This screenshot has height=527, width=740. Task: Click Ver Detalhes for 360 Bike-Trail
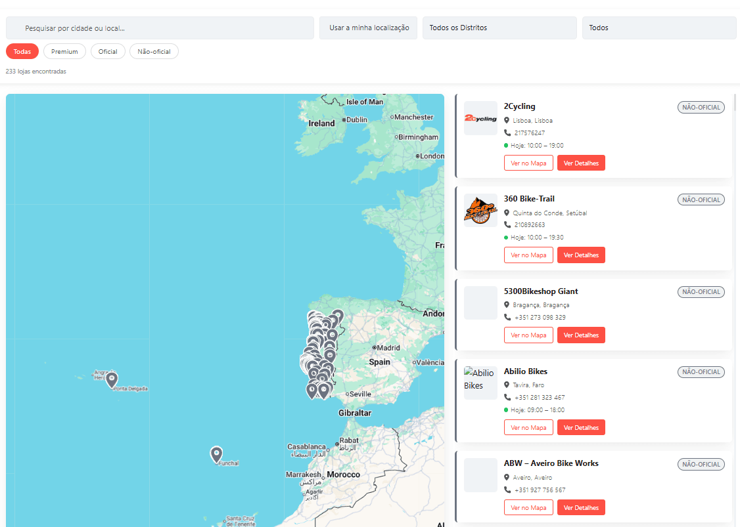click(581, 255)
